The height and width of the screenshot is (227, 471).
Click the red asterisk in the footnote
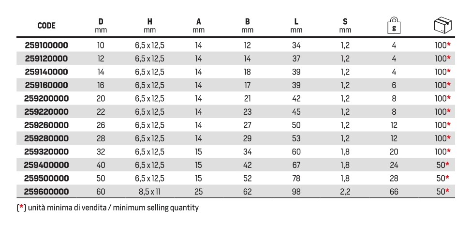tap(21, 207)
